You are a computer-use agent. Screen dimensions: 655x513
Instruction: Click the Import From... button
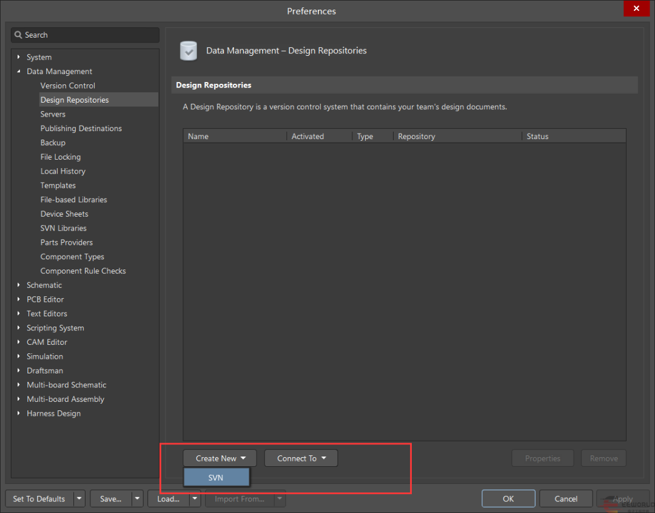tap(240, 499)
